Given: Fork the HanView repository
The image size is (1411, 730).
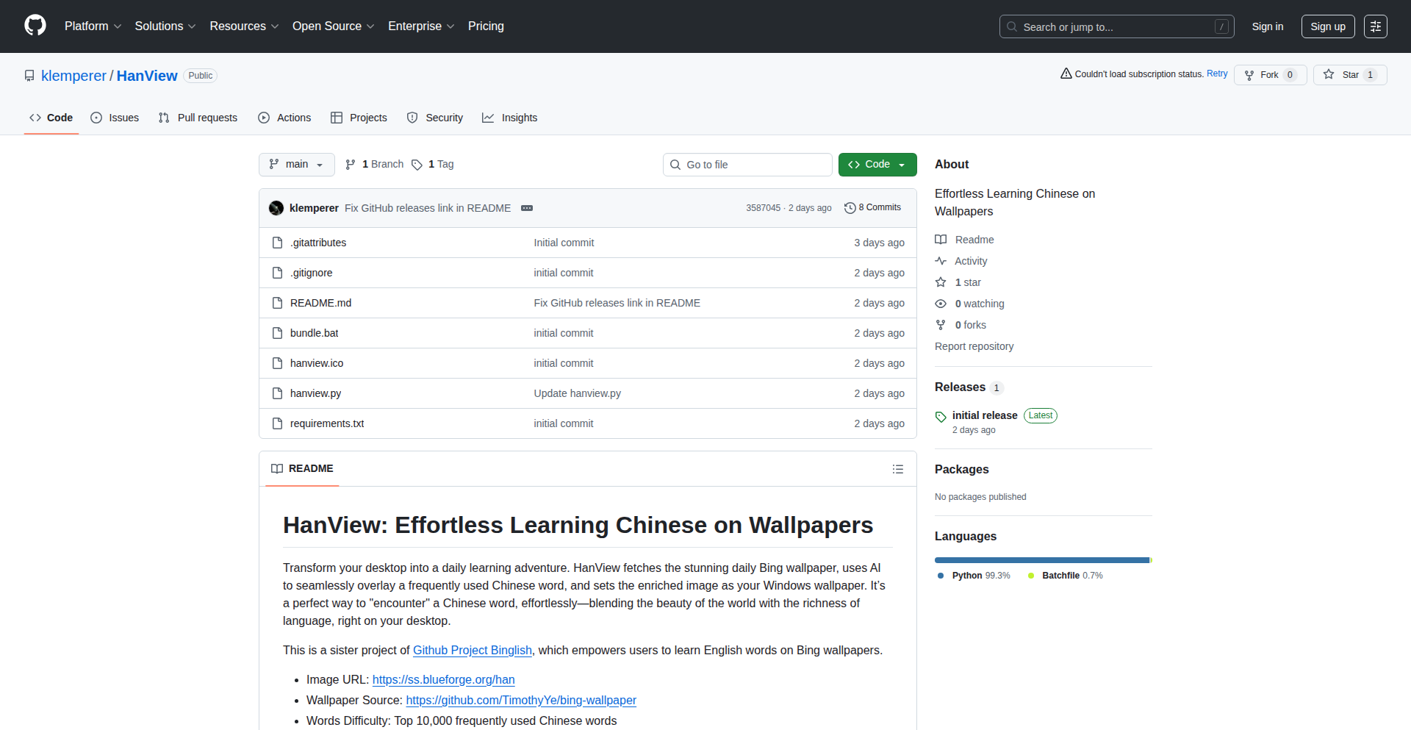Looking at the screenshot, I should coord(1270,75).
